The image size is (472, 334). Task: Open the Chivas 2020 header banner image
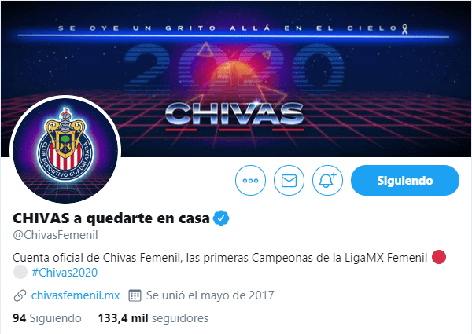coord(236,79)
